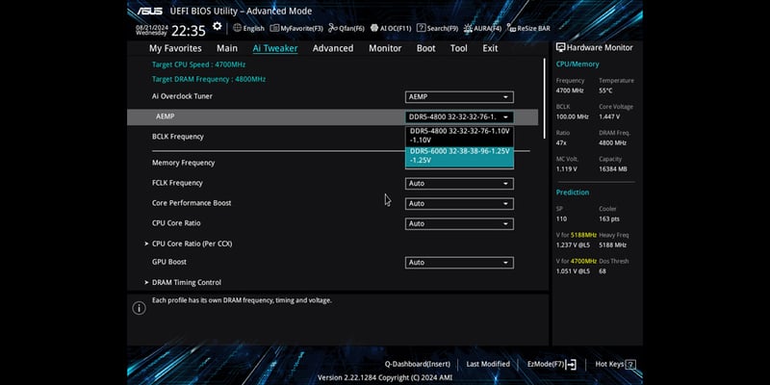Open Hot Keys help
The height and width of the screenshot is (385, 770).
tap(615, 364)
